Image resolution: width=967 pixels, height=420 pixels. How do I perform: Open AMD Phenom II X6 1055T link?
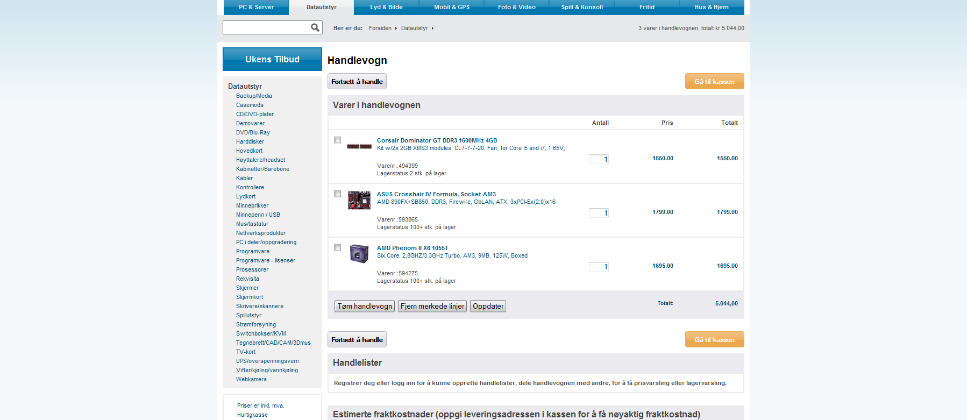413,248
